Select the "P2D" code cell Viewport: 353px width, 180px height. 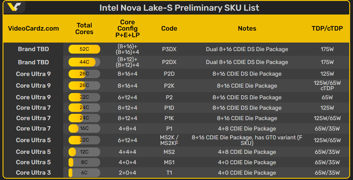coord(169,74)
